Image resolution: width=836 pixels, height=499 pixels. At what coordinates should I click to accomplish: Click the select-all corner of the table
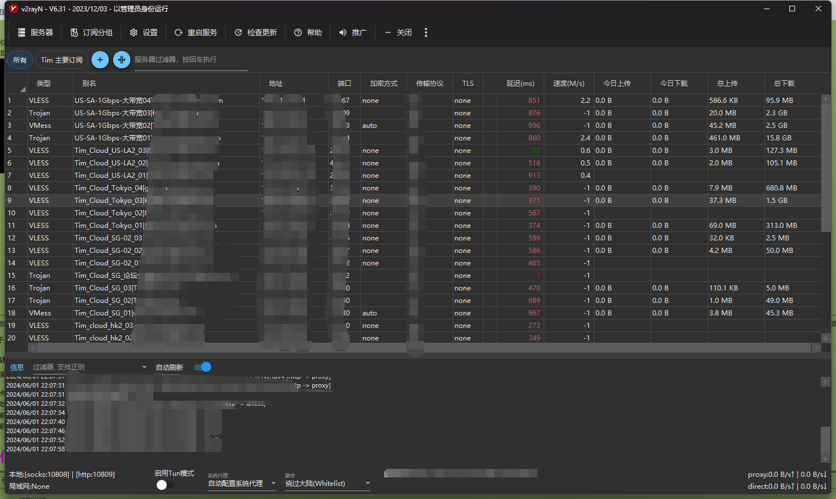tap(16, 84)
